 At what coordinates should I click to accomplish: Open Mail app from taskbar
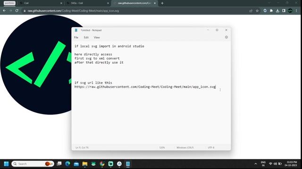click(76, 164)
